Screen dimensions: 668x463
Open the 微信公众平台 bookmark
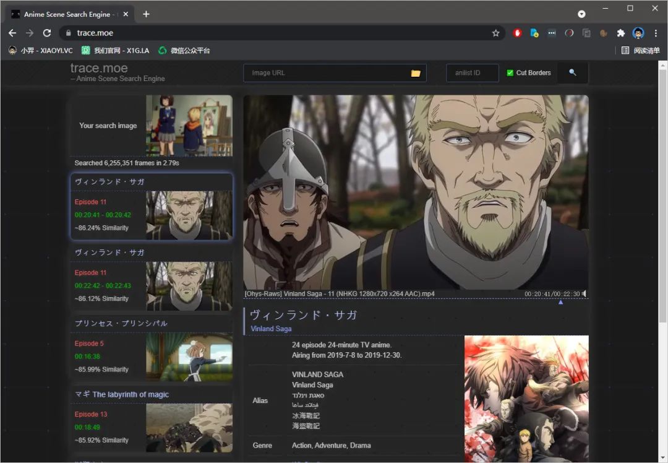pos(184,50)
